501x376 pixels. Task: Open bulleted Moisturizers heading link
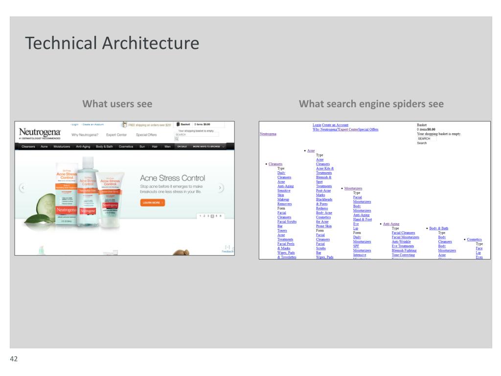353,188
